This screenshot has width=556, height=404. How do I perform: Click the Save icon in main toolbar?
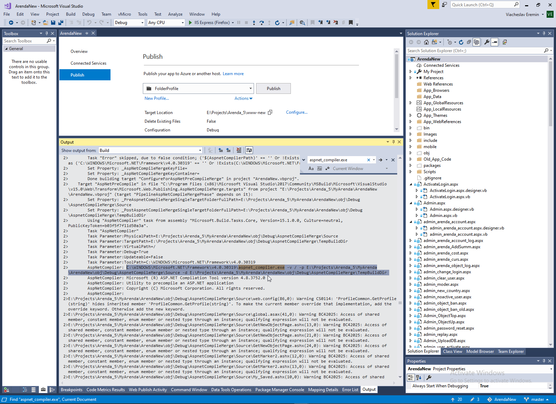(53, 23)
